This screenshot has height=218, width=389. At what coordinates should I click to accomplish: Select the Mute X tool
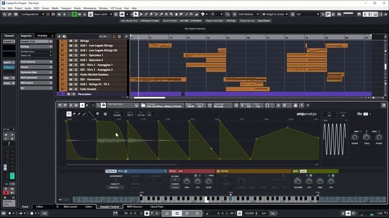166,15
